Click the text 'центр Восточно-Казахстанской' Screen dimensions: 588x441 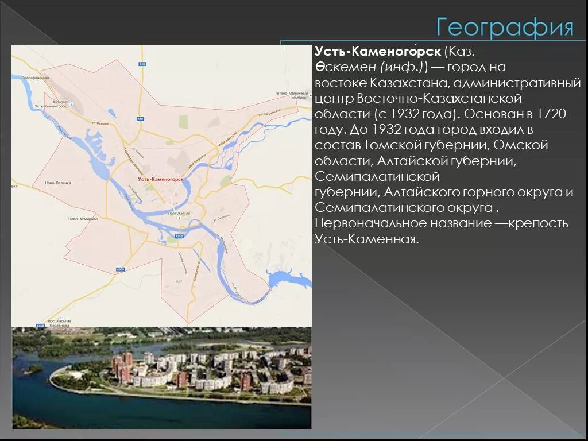(418, 98)
